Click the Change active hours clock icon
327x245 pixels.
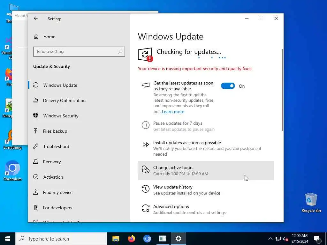tap(146, 169)
